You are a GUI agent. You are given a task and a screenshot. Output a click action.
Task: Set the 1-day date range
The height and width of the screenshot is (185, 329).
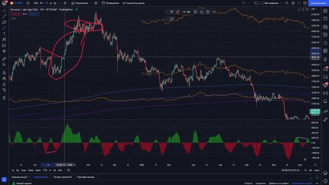point(13,170)
